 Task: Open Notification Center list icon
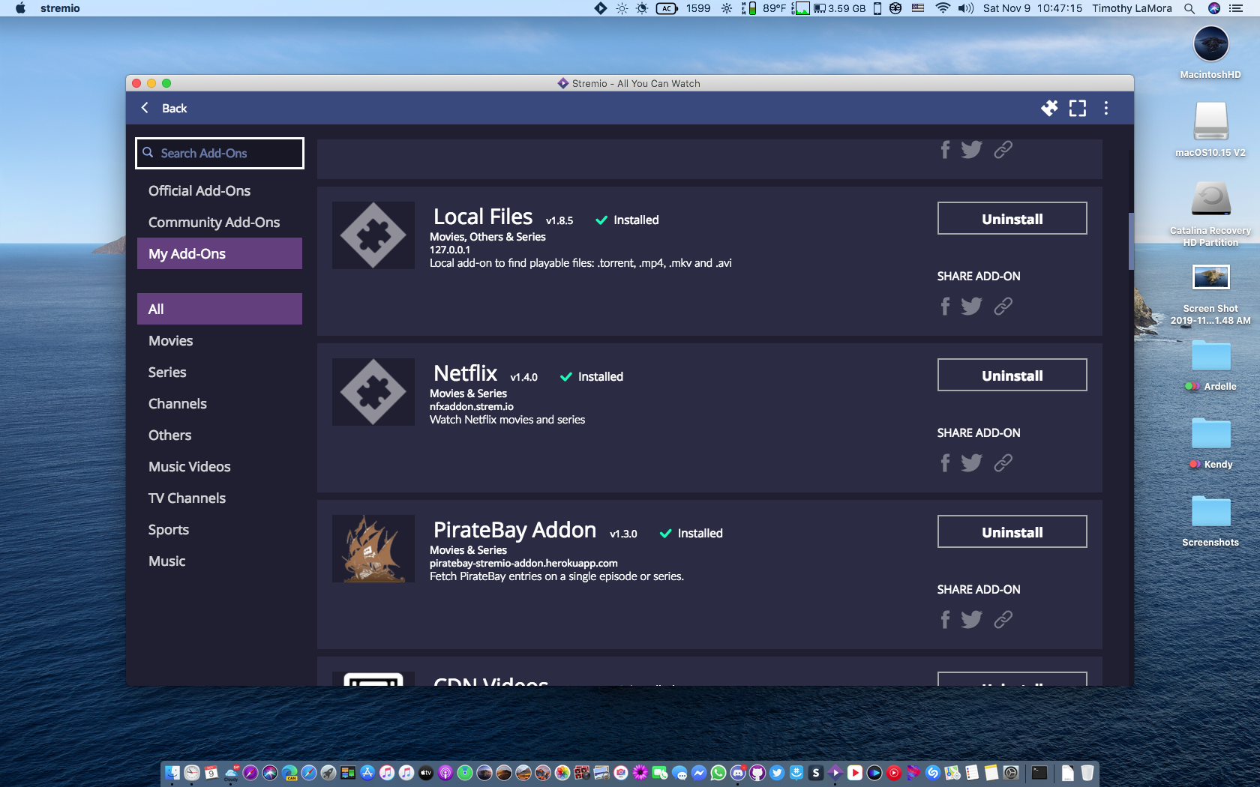[1236, 8]
